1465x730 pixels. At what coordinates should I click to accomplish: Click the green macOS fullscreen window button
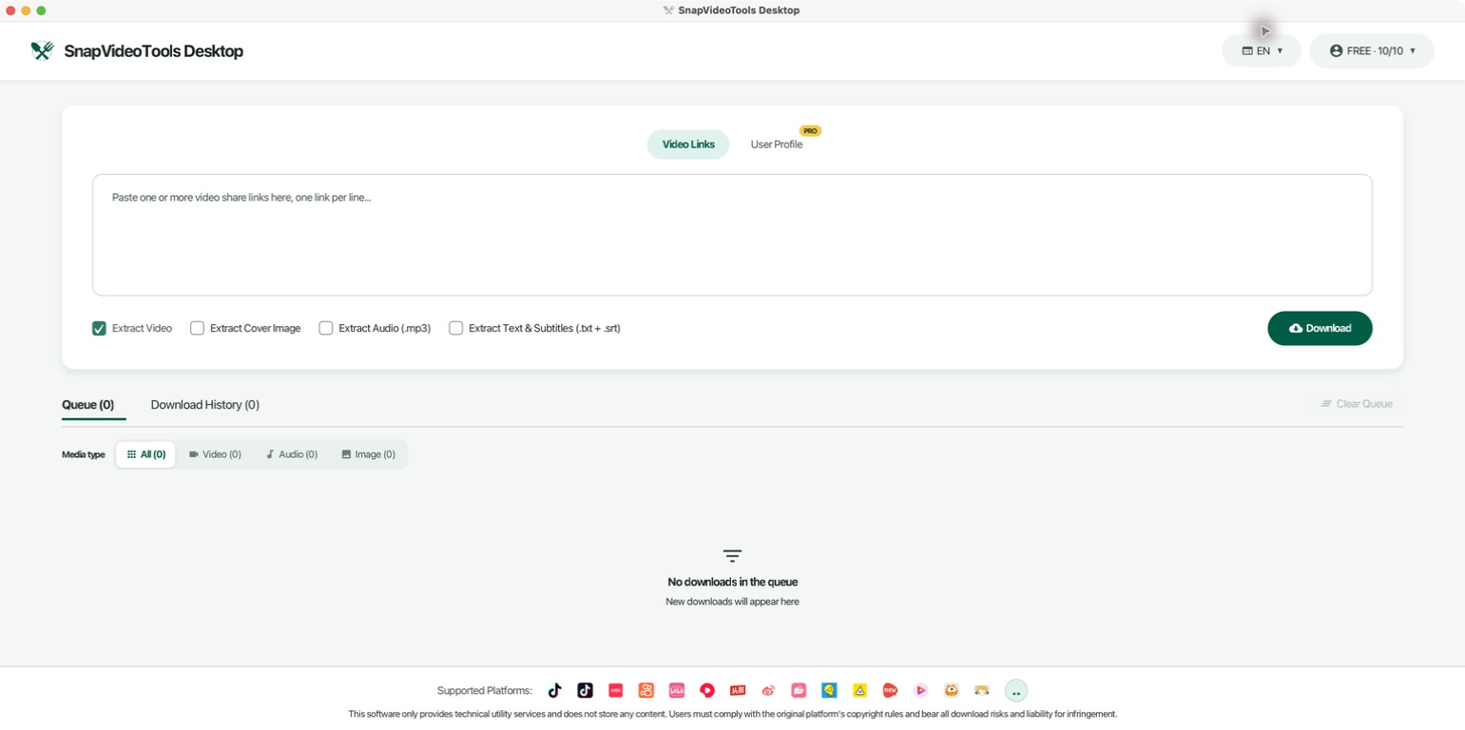(x=41, y=10)
